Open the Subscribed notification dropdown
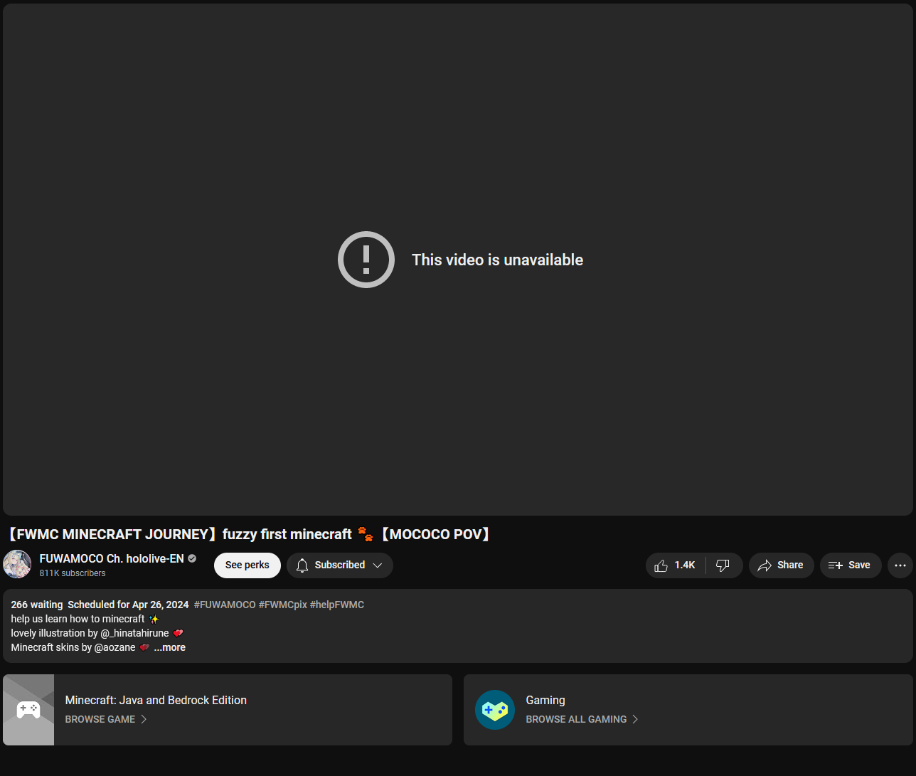 (340, 565)
